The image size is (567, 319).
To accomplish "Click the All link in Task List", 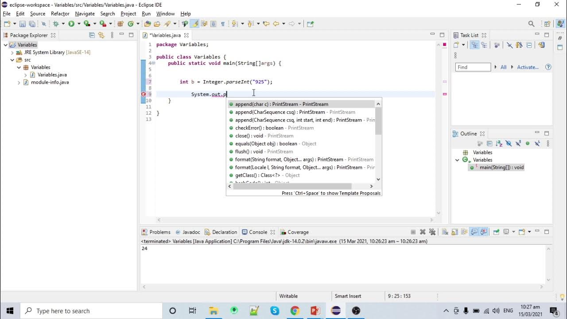I will 503,67.
